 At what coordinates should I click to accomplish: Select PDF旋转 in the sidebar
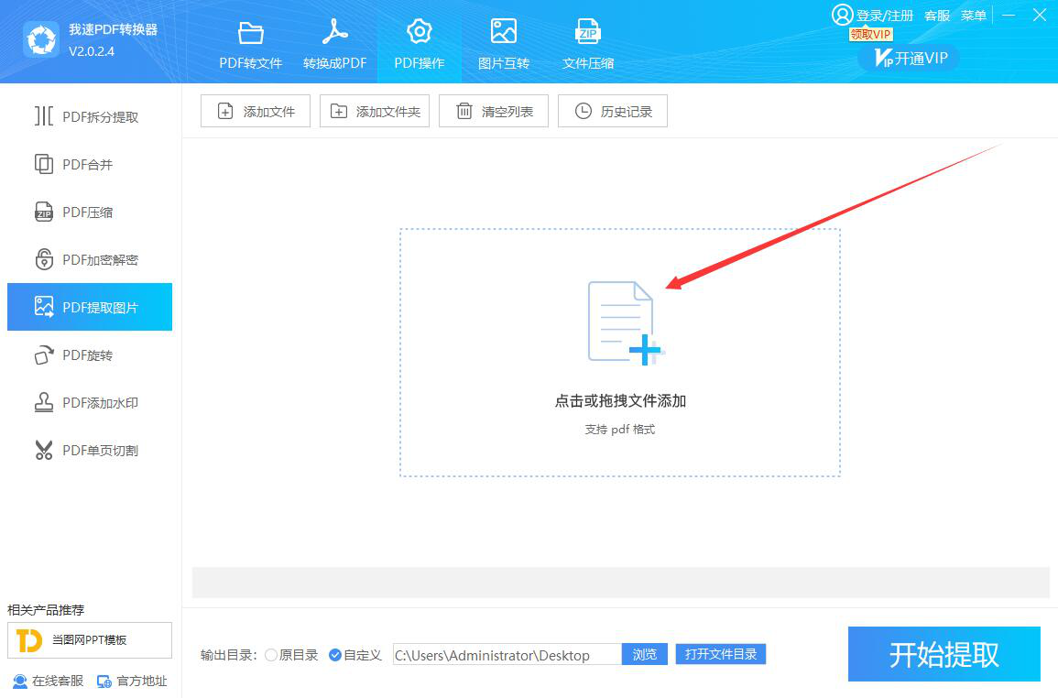[x=90, y=355]
